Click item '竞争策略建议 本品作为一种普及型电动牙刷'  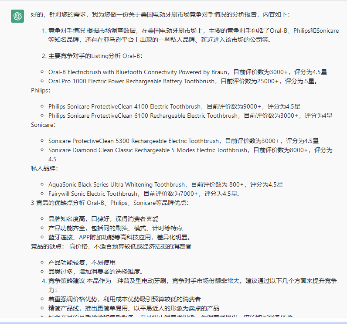(x=193, y=286)
